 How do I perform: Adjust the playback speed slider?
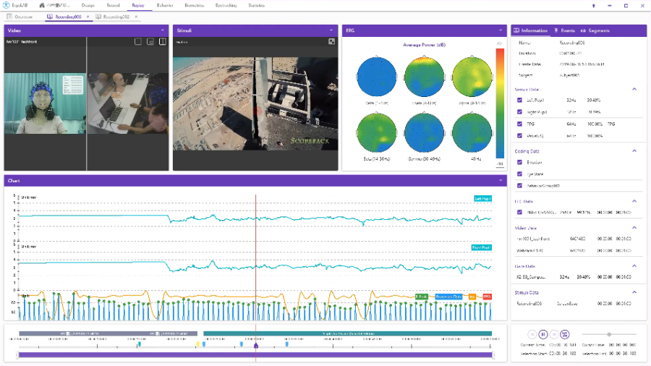[x=609, y=334]
